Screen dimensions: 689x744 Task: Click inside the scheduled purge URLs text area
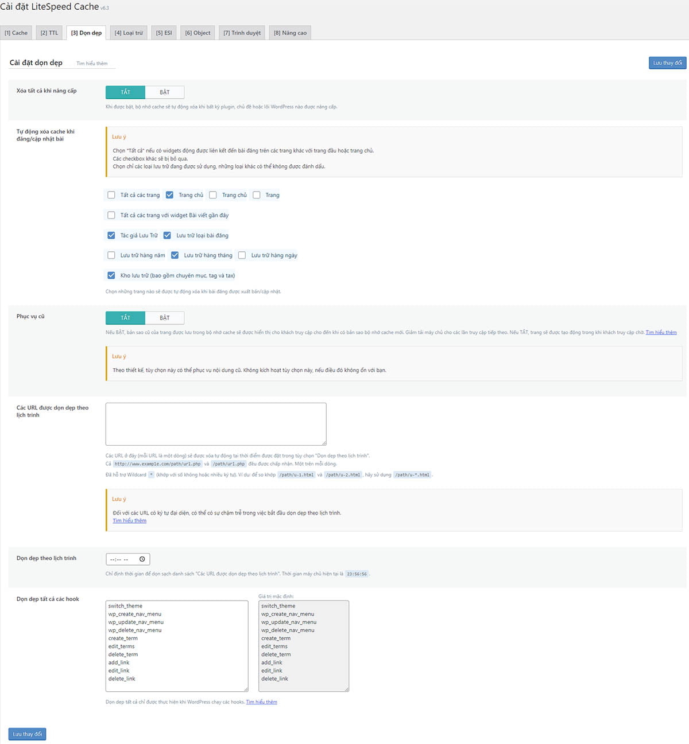(216, 424)
